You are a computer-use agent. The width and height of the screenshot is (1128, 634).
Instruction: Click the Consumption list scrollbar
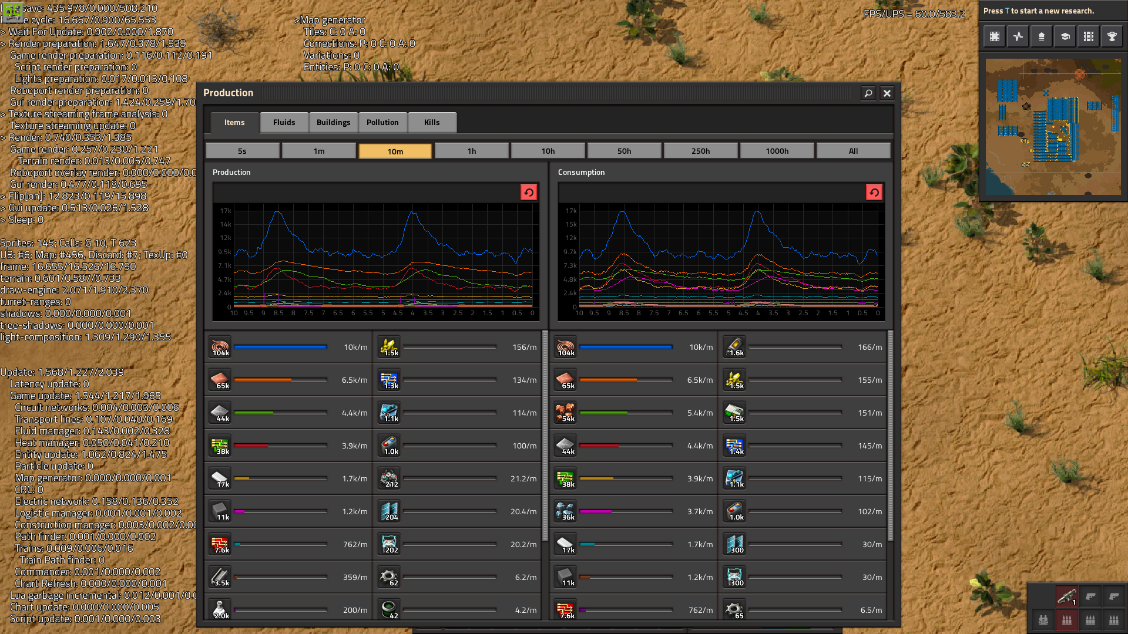[890, 436]
